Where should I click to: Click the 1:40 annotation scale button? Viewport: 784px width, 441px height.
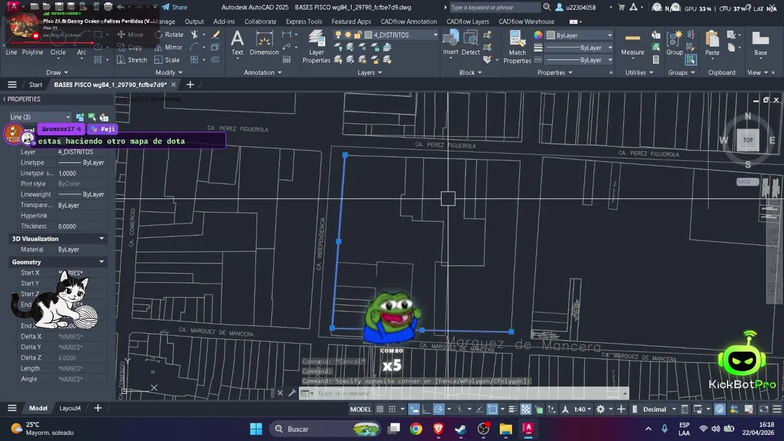(579, 409)
